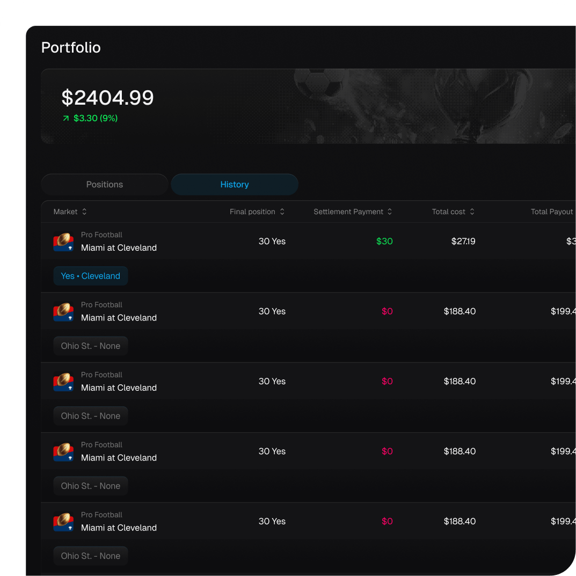Viewport: 576px width, 576px height.
Task: Select the History tab
Action: [235, 184]
